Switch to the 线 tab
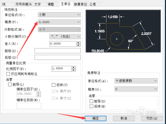Viewport: 166px width, 124px height. pos(7,4)
